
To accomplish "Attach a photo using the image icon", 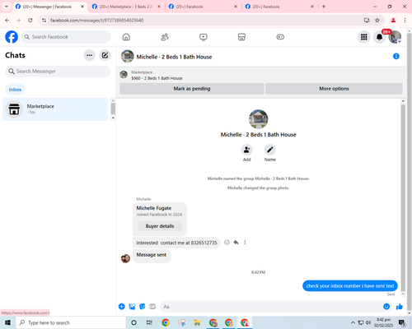I will click(132, 307).
